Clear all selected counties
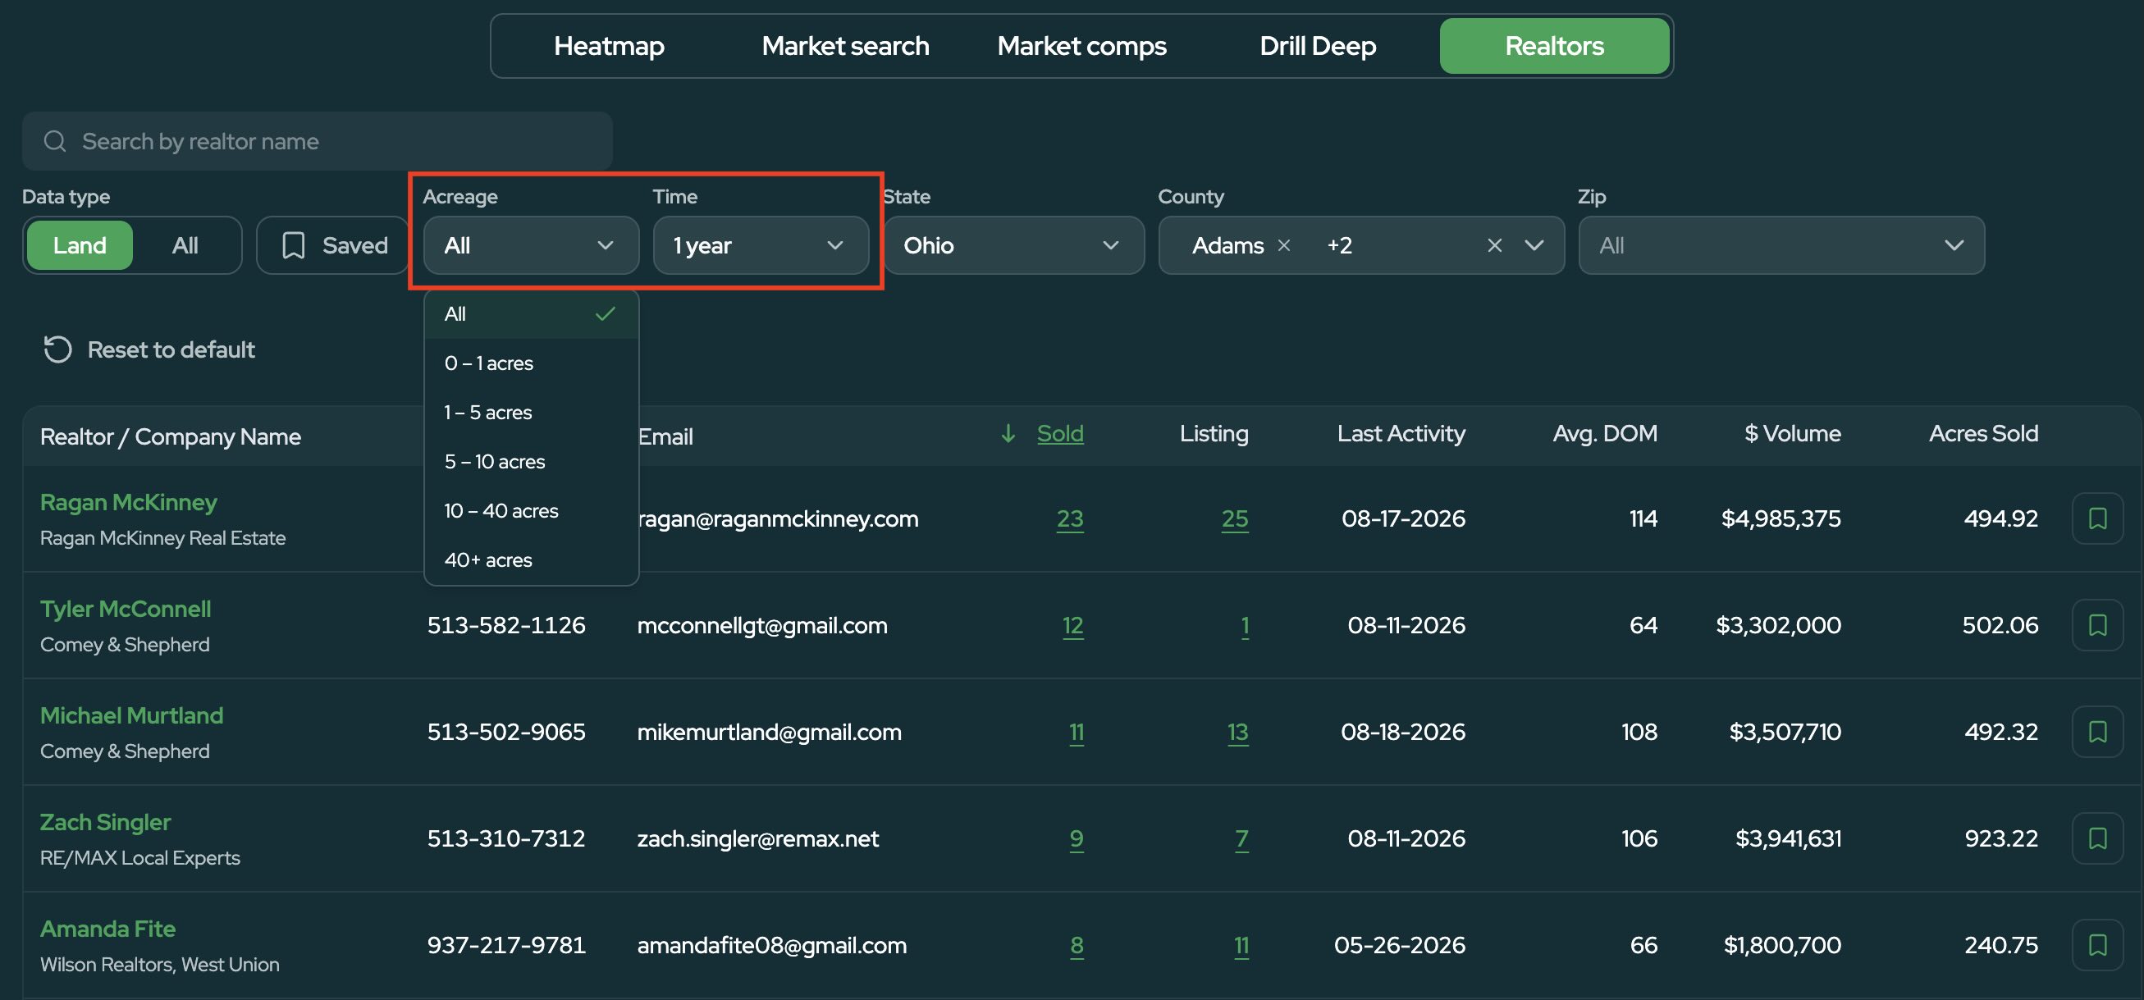 click(1495, 245)
